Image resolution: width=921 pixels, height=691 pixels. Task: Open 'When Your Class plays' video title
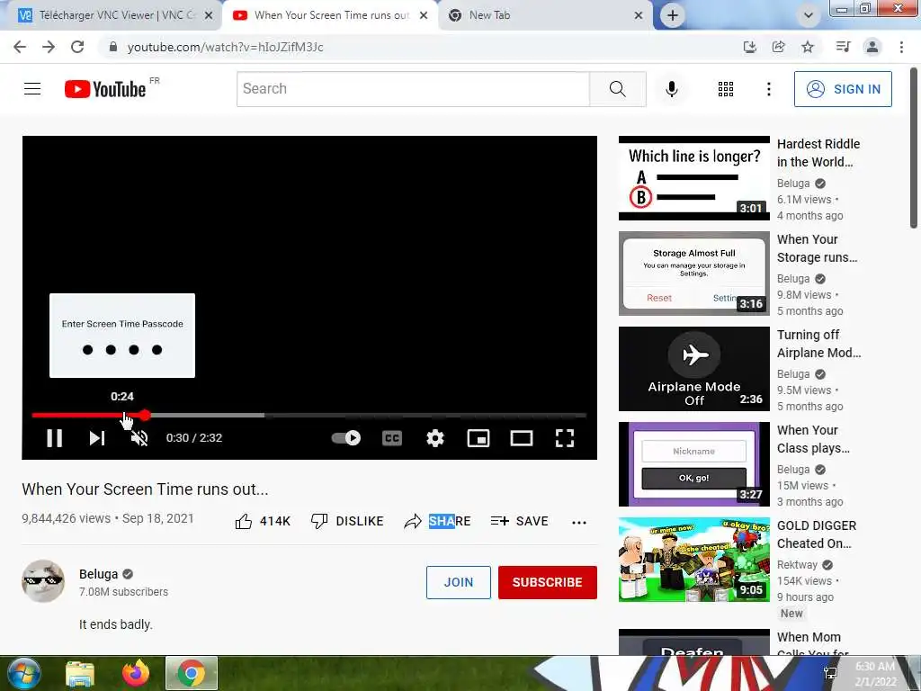813,439
